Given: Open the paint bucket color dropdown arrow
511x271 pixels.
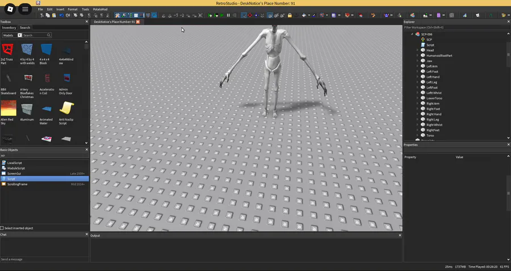Looking at the screenshot, I should click(309, 15).
